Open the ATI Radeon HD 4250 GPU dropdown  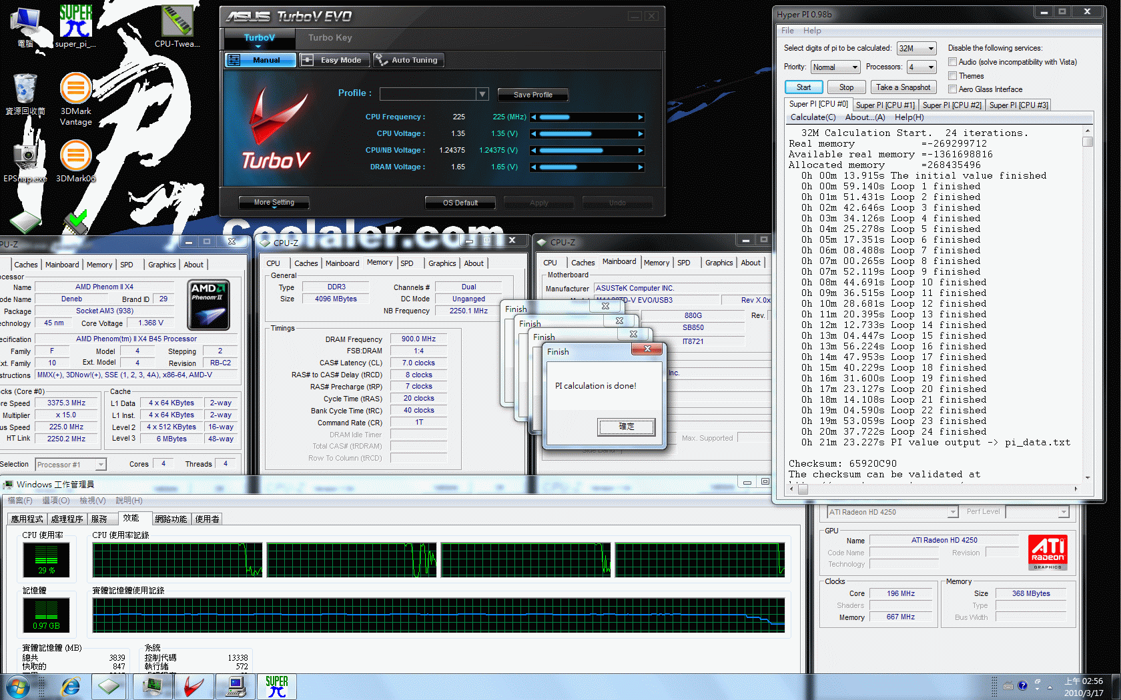pos(892,512)
